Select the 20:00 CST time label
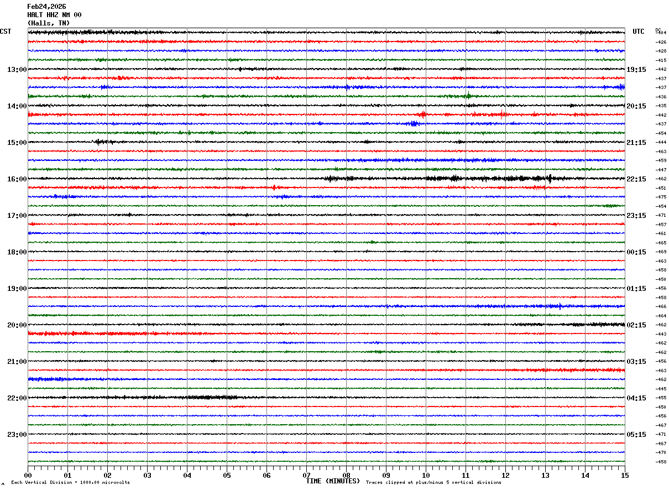 pos(17,325)
